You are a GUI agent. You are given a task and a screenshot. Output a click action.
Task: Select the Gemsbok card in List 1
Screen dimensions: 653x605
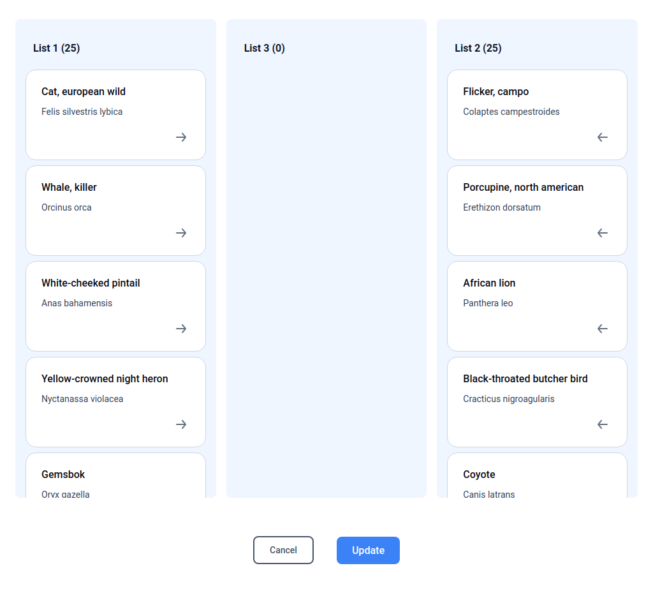pos(115,475)
